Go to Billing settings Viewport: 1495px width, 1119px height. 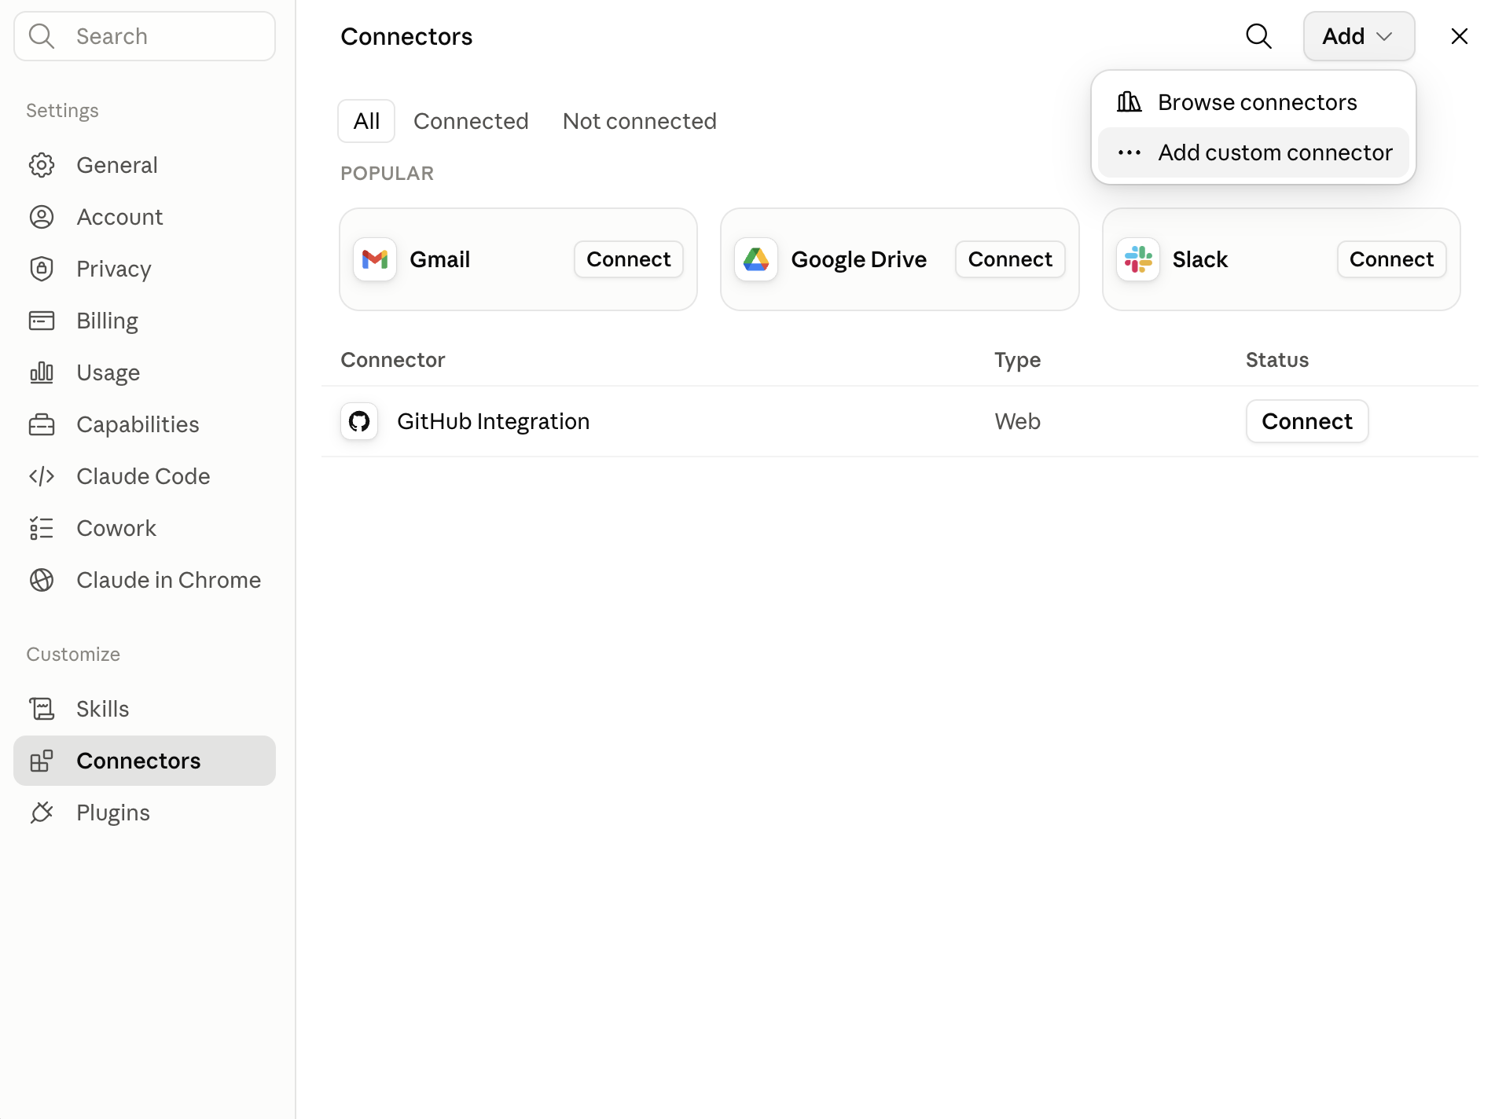click(x=145, y=321)
